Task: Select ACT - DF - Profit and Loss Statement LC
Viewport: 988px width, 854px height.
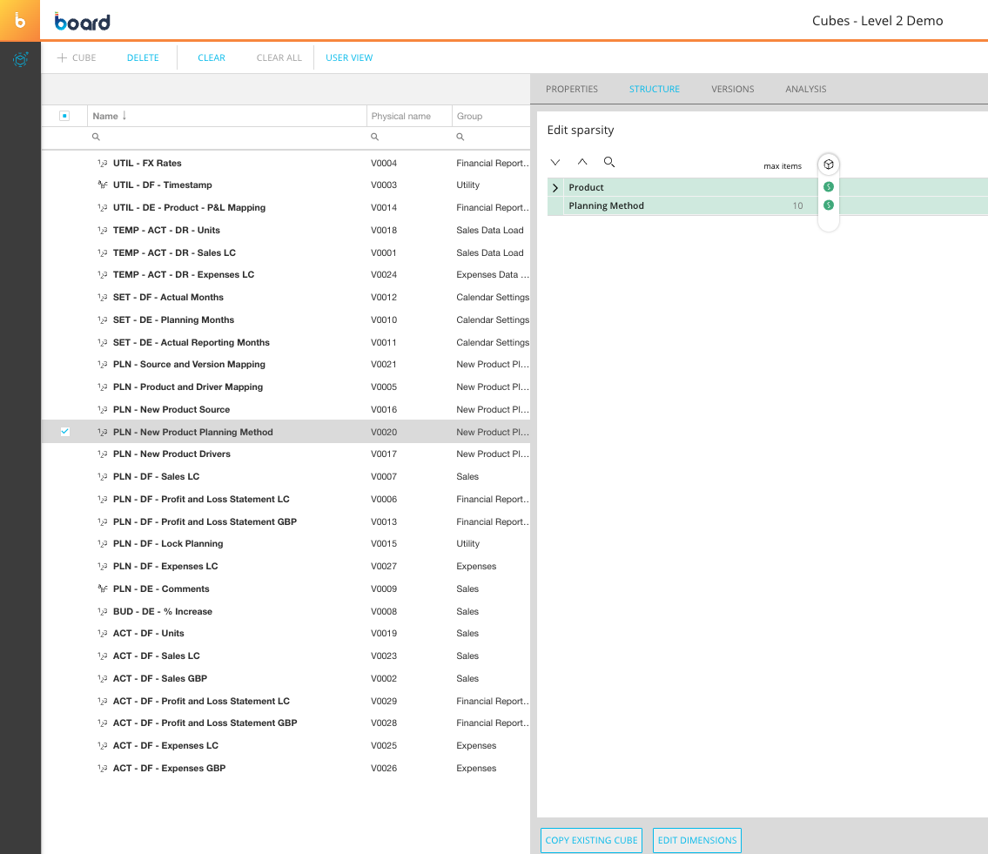Action: coord(286,701)
